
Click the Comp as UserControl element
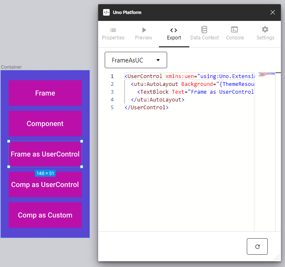45,184
